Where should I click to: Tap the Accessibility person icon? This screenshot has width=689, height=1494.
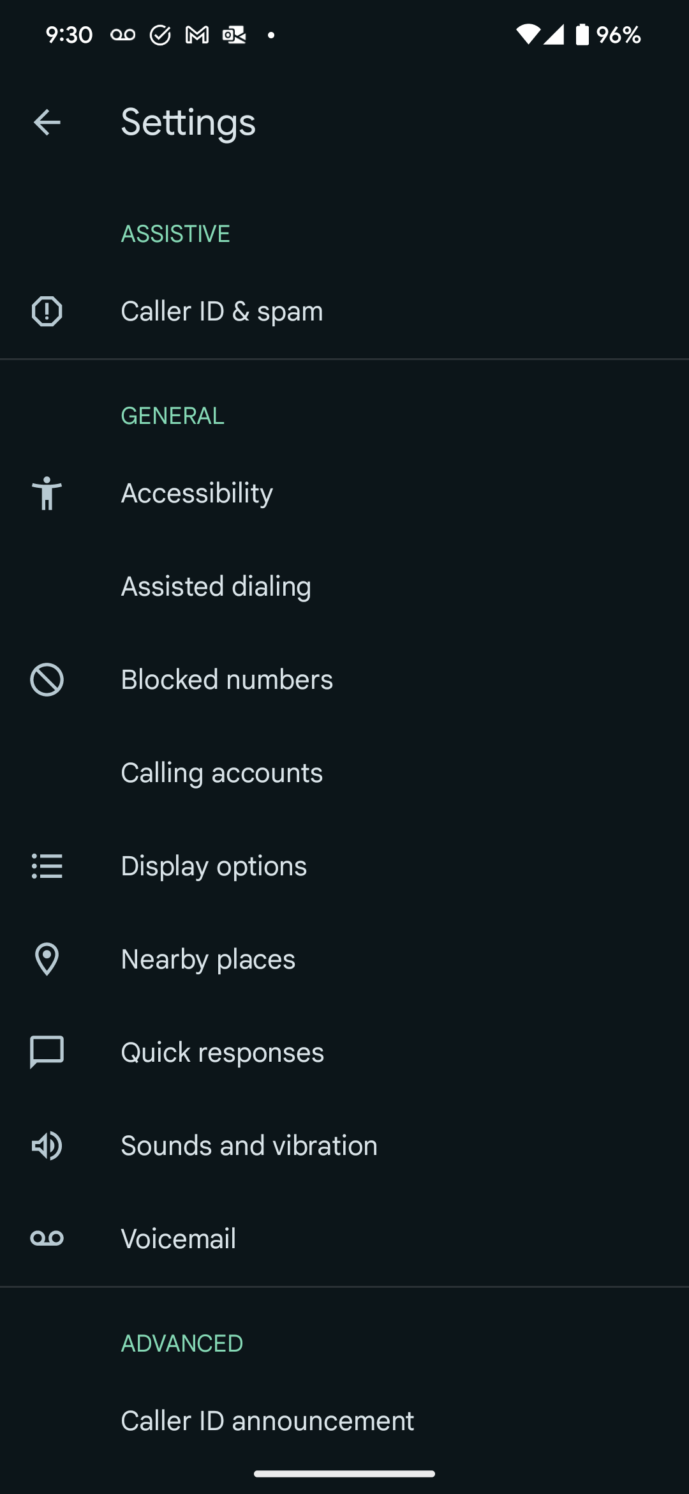[47, 493]
